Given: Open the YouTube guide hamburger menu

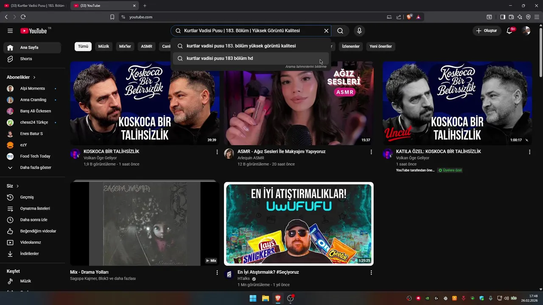Looking at the screenshot, I should 10,31.
